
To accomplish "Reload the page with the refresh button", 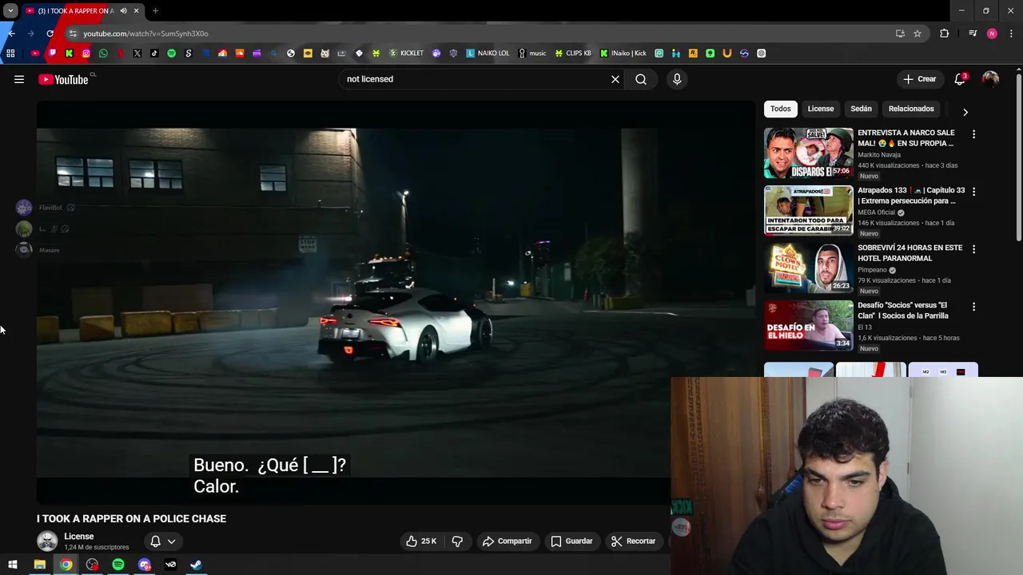I will (50, 34).
